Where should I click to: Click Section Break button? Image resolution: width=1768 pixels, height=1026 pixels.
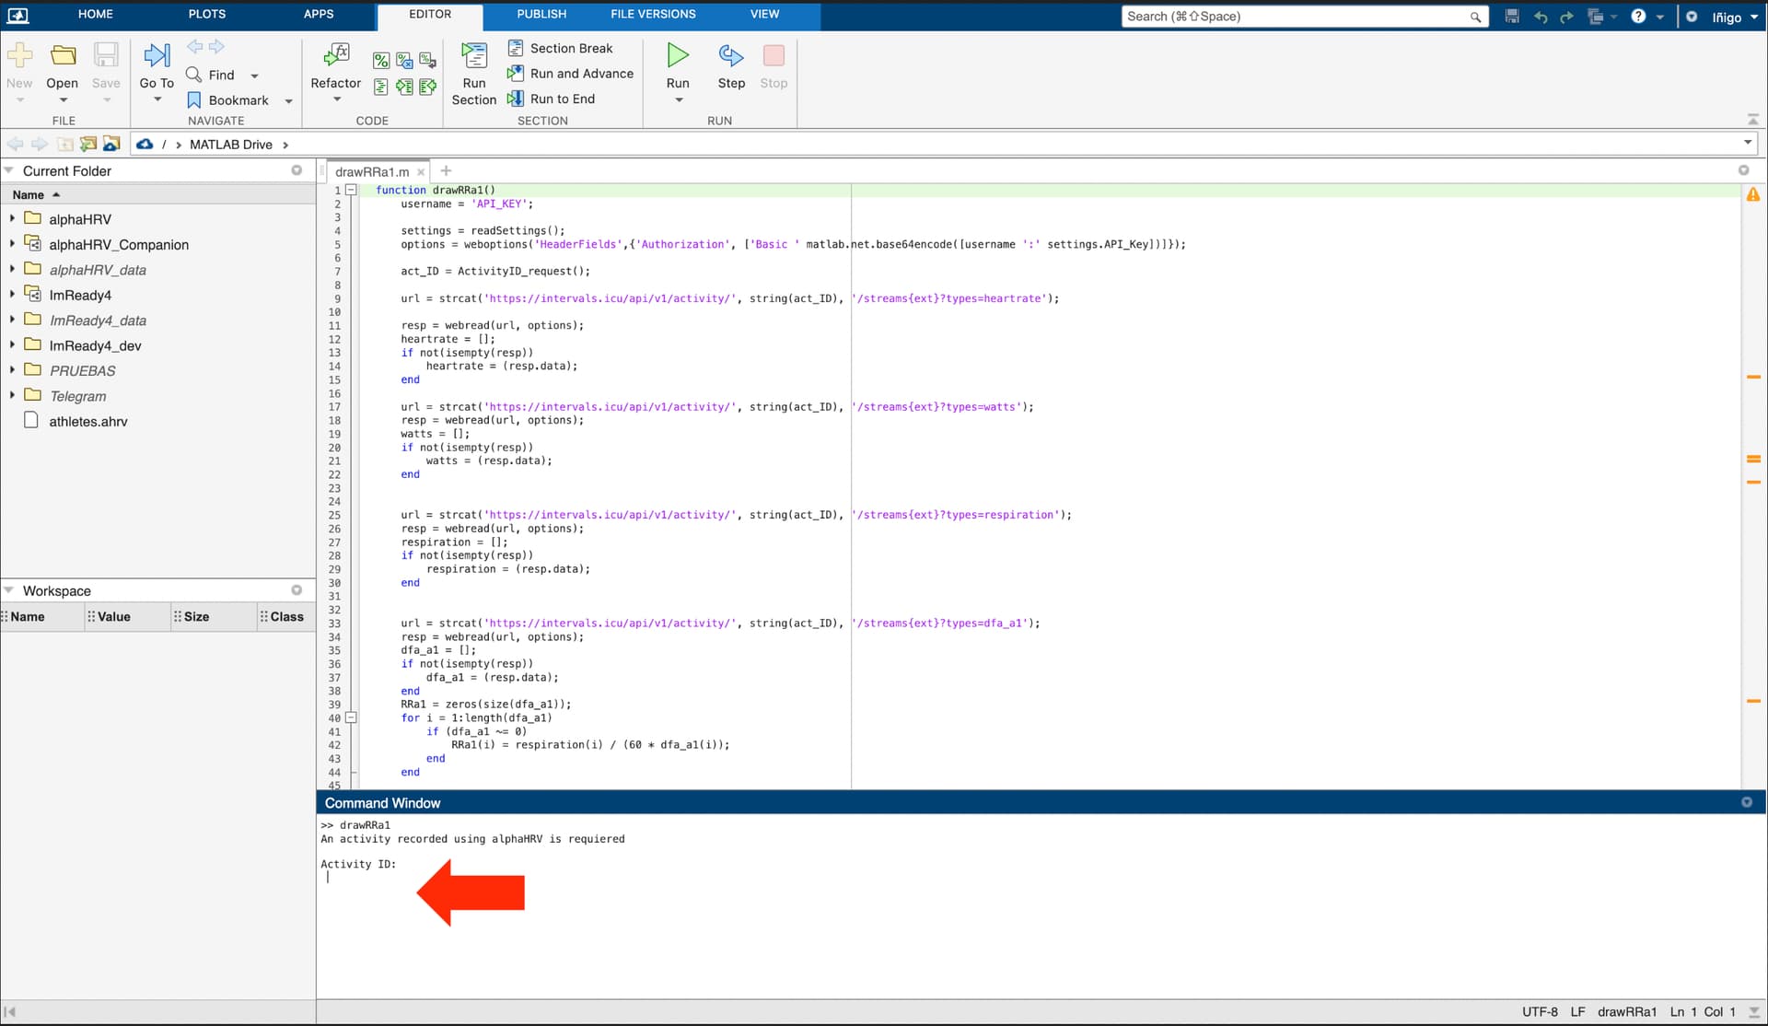point(560,48)
